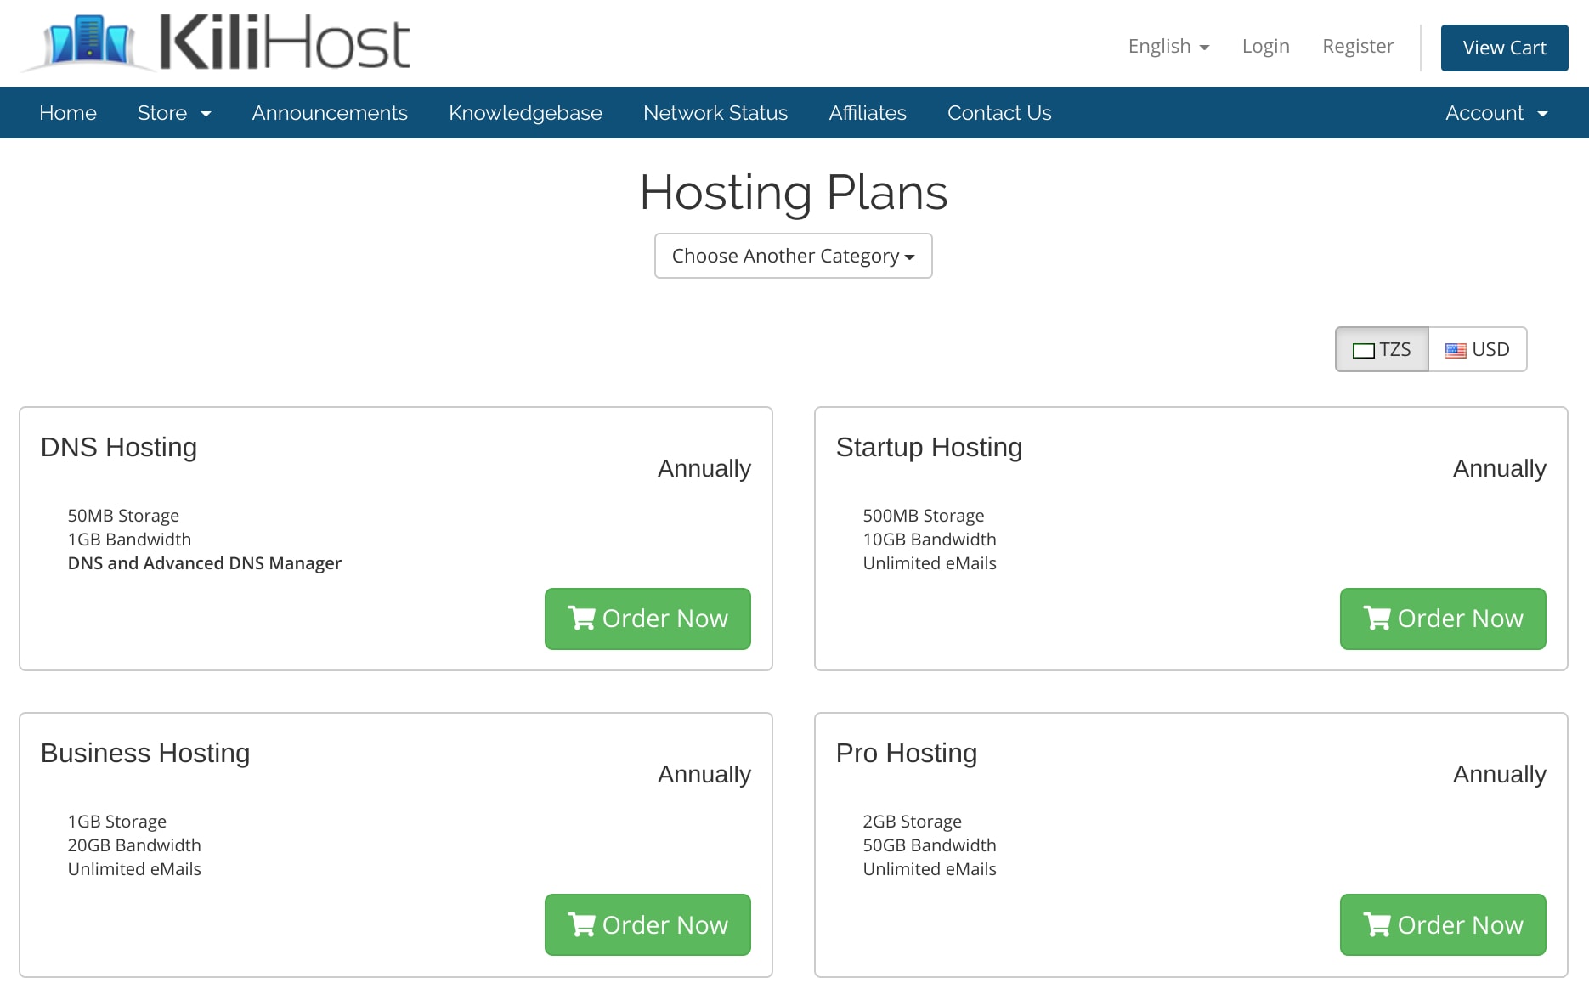Click the Register link
This screenshot has height=1000, width=1589.
click(1358, 47)
